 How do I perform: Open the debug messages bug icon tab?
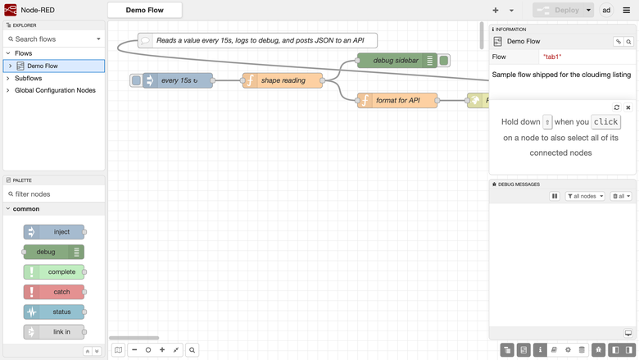click(598, 350)
